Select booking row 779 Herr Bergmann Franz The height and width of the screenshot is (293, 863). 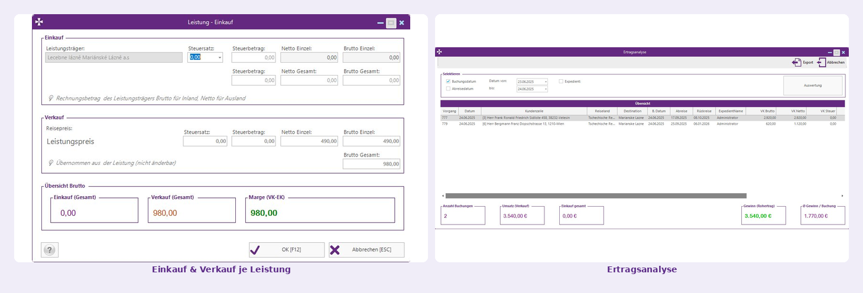click(643, 123)
